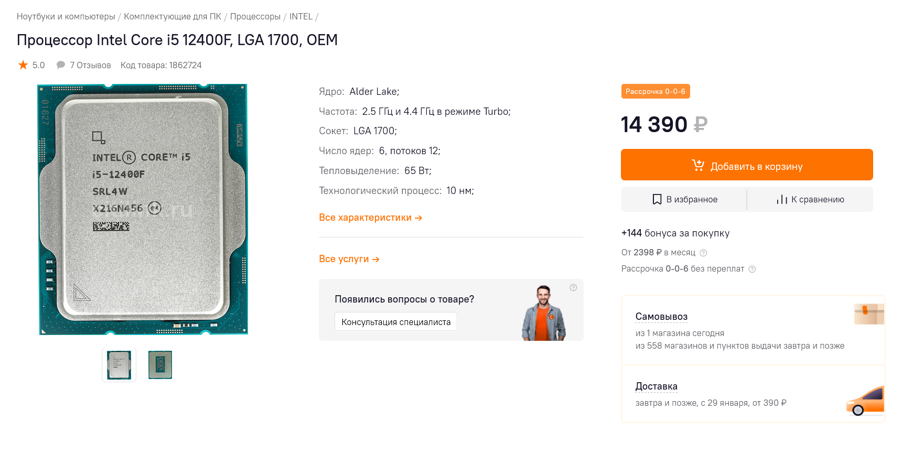The height and width of the screenshot is (453, 913).
Task: Open the "Все характеристики" link
Action: (370, 218)
